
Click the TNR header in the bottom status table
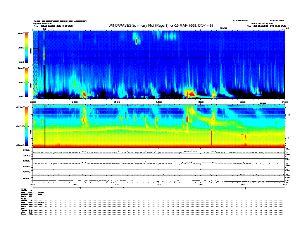(23, 208)
